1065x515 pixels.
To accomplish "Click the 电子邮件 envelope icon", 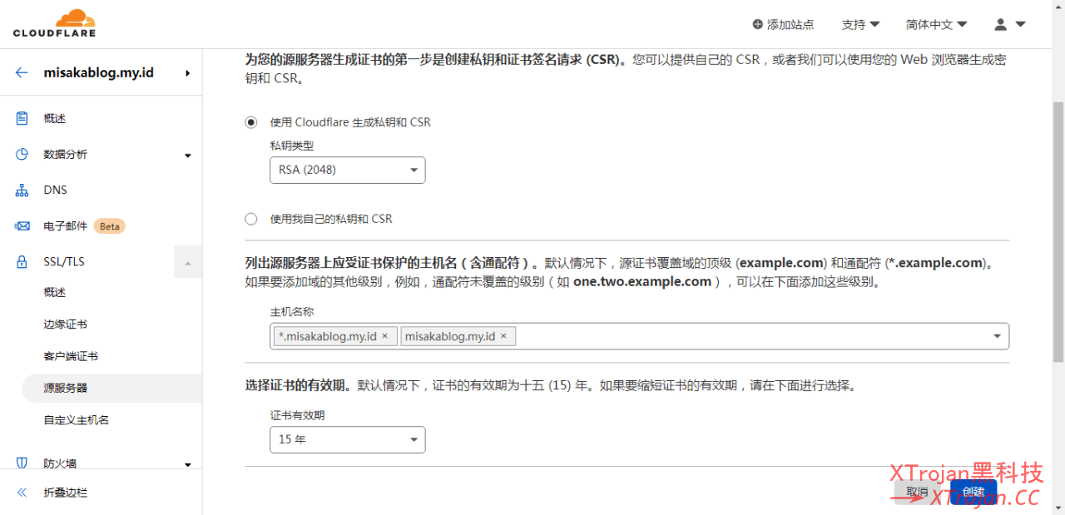I will point(22,226).
